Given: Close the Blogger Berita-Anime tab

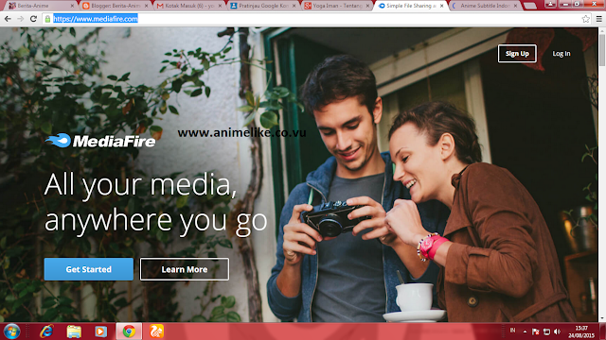Looking at the screenshot, I should click(146, 6).
